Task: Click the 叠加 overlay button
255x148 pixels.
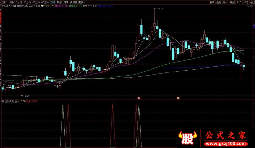Action: coord(219,2)
